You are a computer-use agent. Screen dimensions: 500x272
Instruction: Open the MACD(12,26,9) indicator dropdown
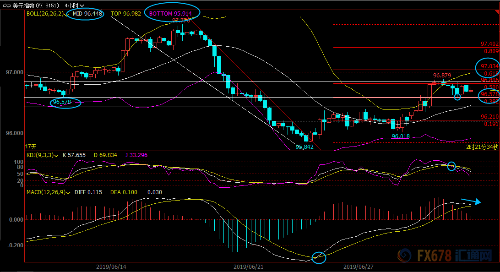68,193
